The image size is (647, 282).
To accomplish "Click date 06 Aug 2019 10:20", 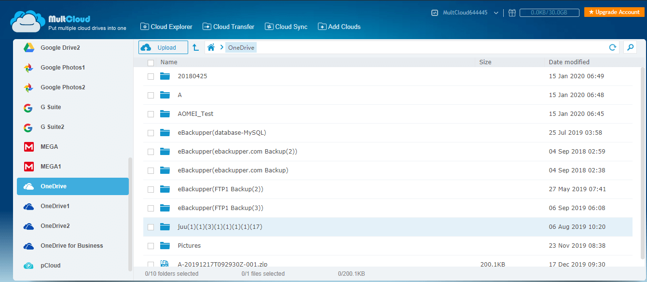I will [x=577, y=227].
